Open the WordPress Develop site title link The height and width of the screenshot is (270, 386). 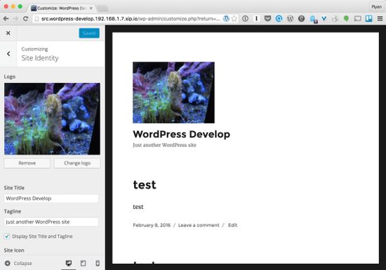click(x=182, y=134)
